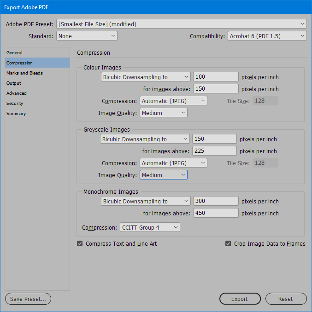Open Monochrome Images downsampling method dropdown
Screen dimensions: 312x312
146,201
